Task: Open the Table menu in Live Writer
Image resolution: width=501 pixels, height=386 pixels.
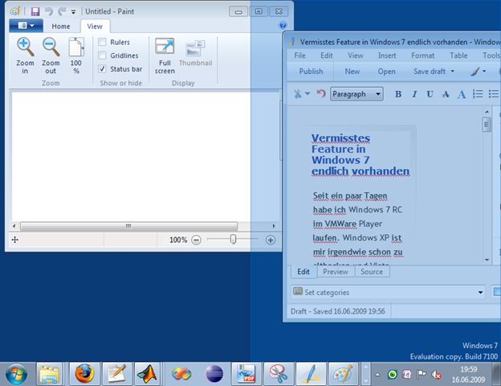Action: click(458, 55)
